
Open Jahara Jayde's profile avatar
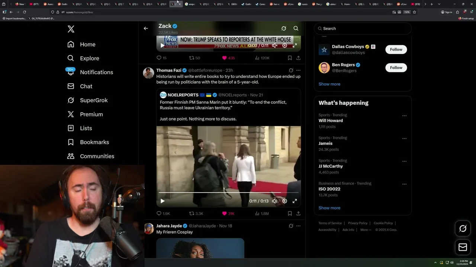149,228
